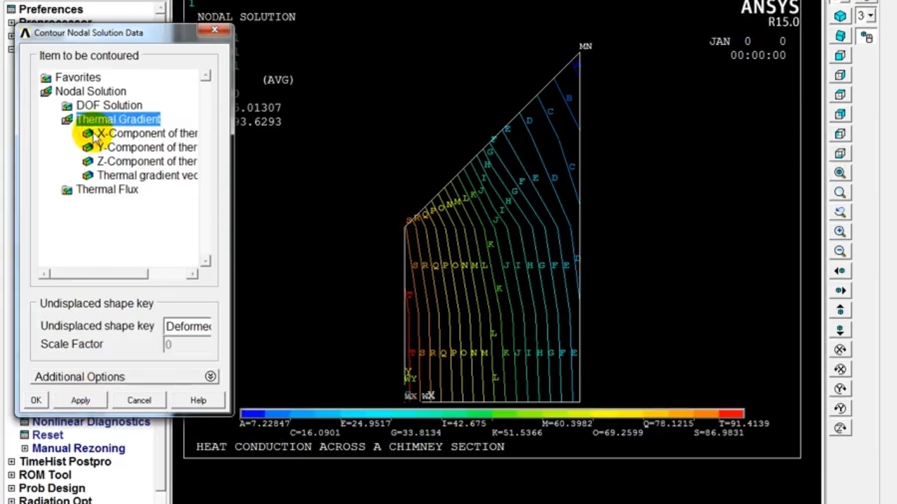
Task: Select Z-Component of thermal gradient item
Action: click(x=146, y=162)
